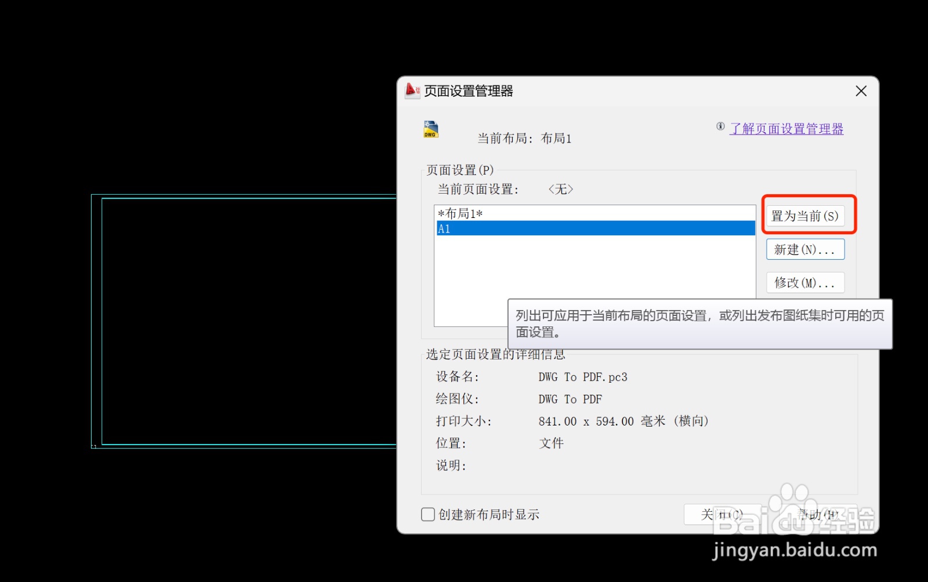Click the info icon beside the help link

click(720, 126)
